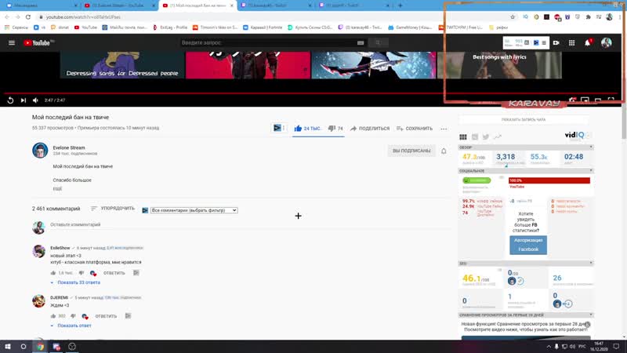Open the account avatar menu in the YouTube header
This screenshot has height=353, width=627.
[x=606, y=43]
